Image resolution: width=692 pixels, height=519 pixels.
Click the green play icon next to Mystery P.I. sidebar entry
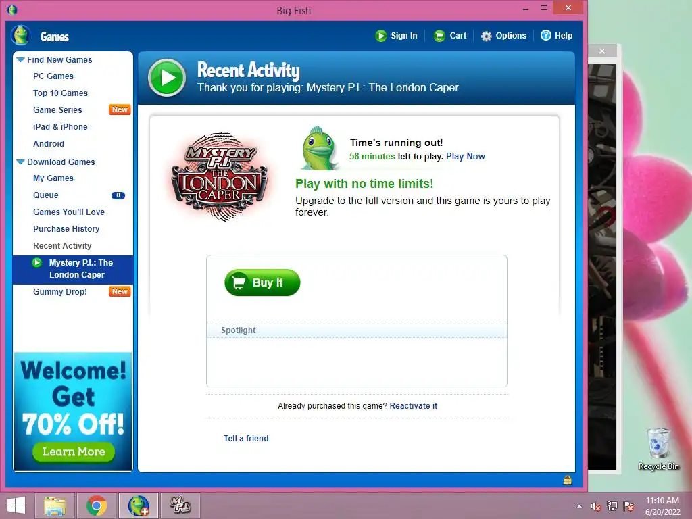click(x=37, y=263)
